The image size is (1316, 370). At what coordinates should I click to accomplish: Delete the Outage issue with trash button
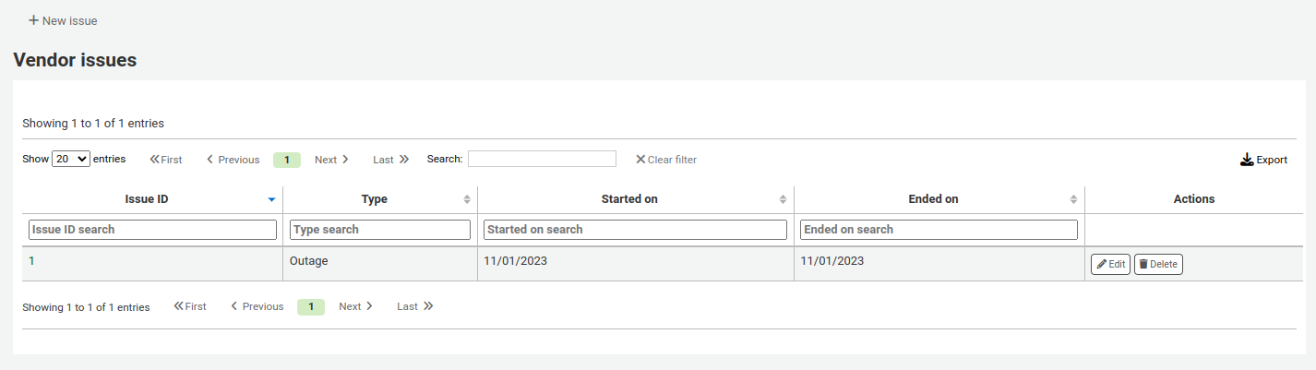point(1158,264)
